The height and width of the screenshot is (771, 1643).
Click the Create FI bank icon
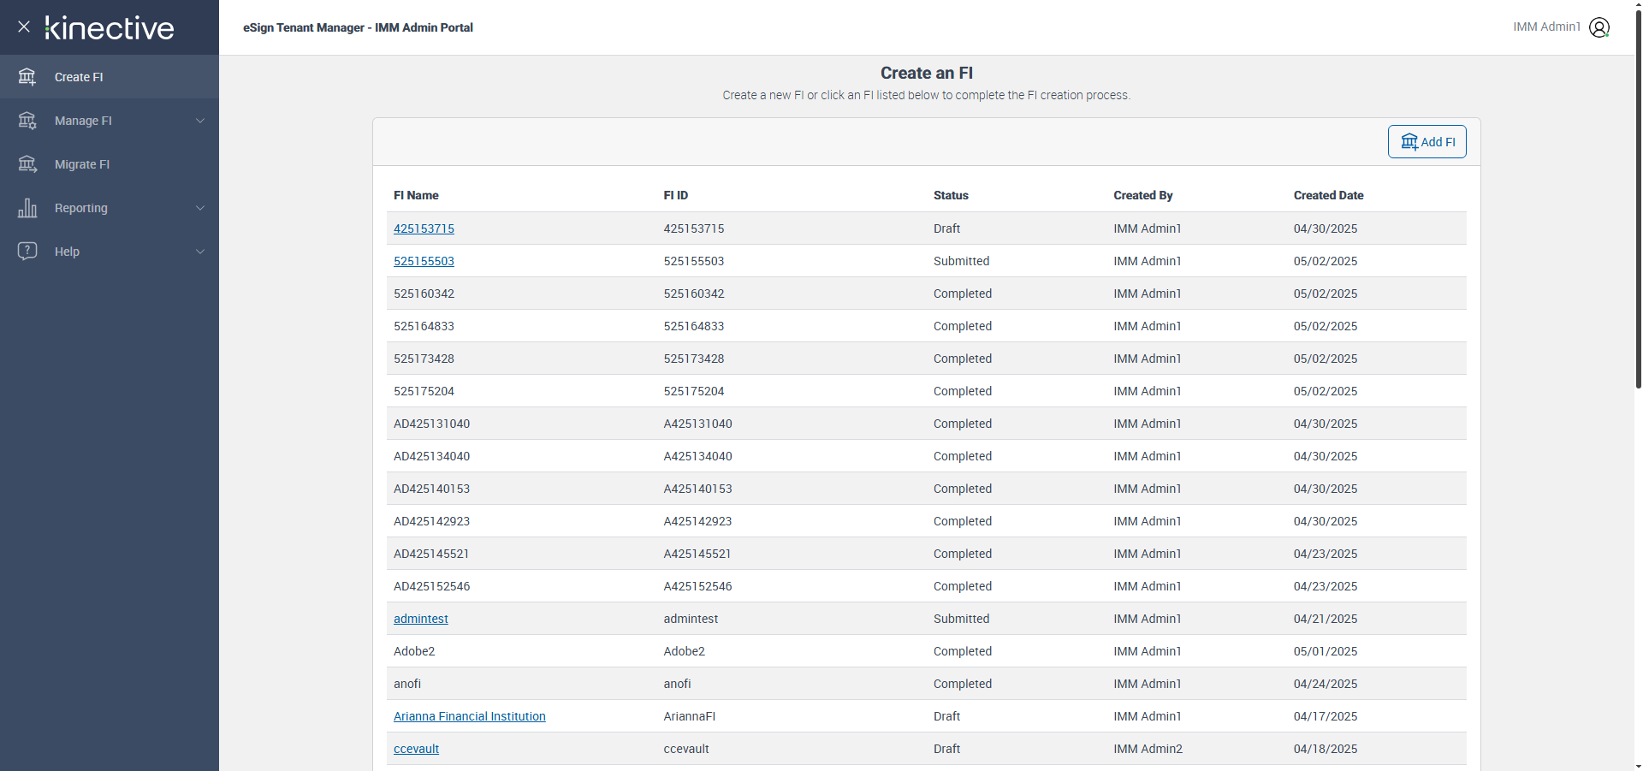point(27,77)
